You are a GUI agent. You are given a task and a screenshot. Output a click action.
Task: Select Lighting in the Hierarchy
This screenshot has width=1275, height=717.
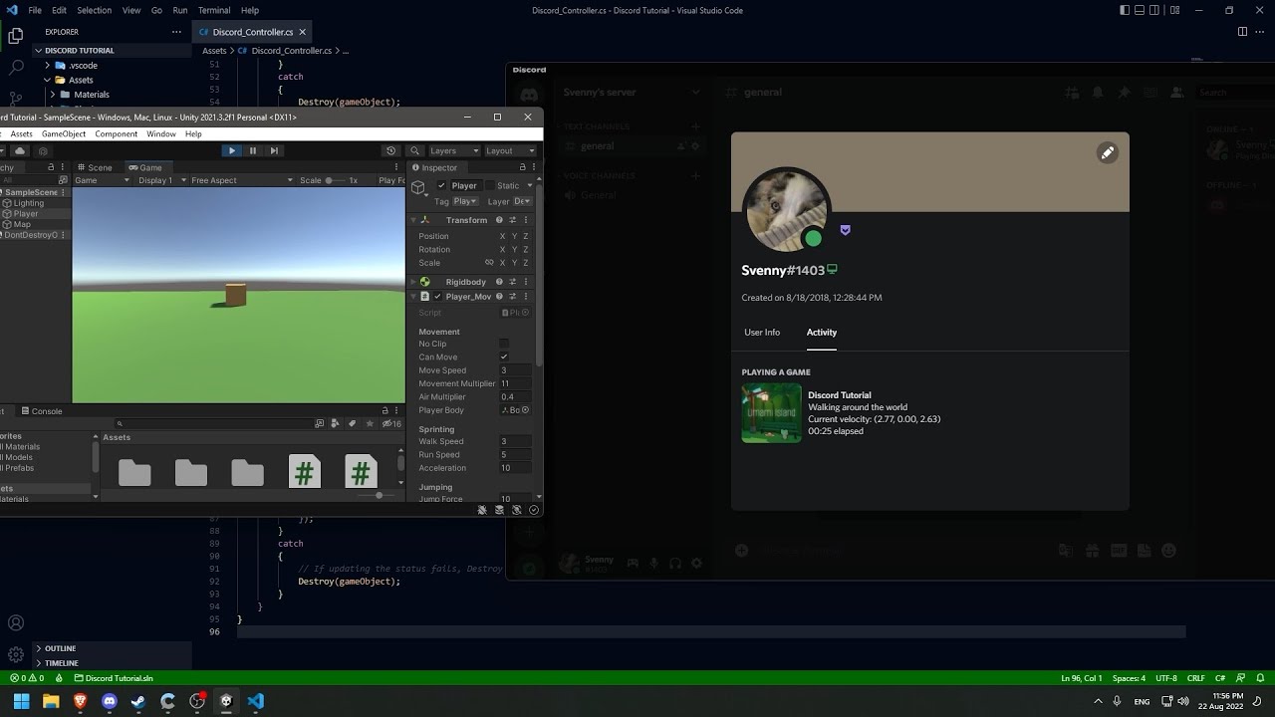click(x=28, y=203)
